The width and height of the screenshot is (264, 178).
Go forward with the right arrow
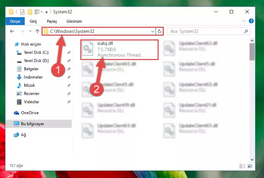(x=22, y=31)
